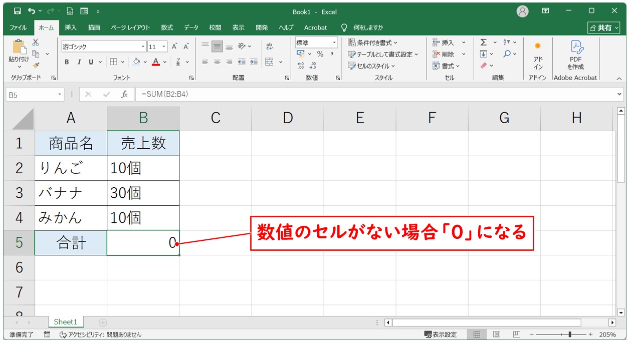Image resolution: width=629 pixels, height=343 pixels.
Task: Click the Increase Font Size icon
Action: [x=174, y=47]
